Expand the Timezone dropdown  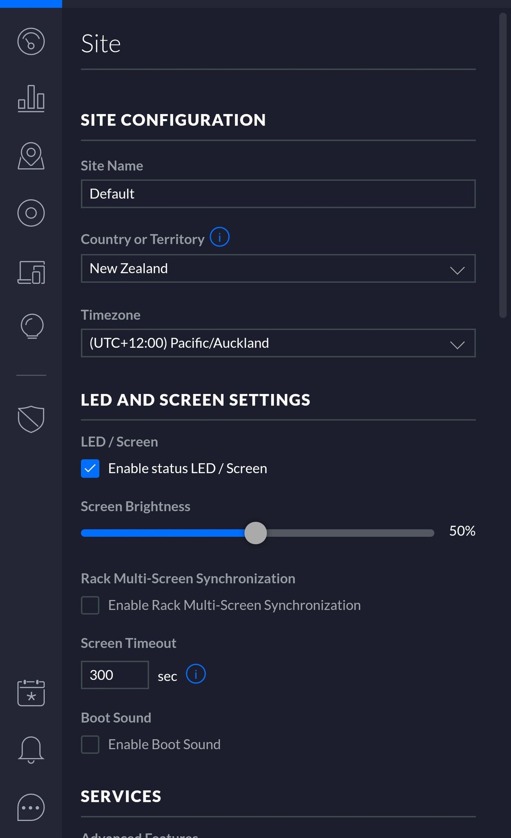coord(278,343)
